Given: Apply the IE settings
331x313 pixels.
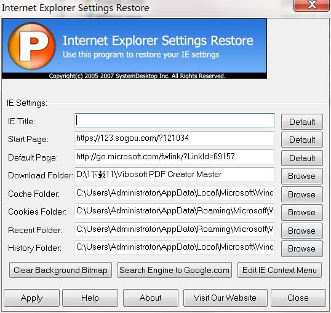Looking at the screenshot, I should 31,298.
